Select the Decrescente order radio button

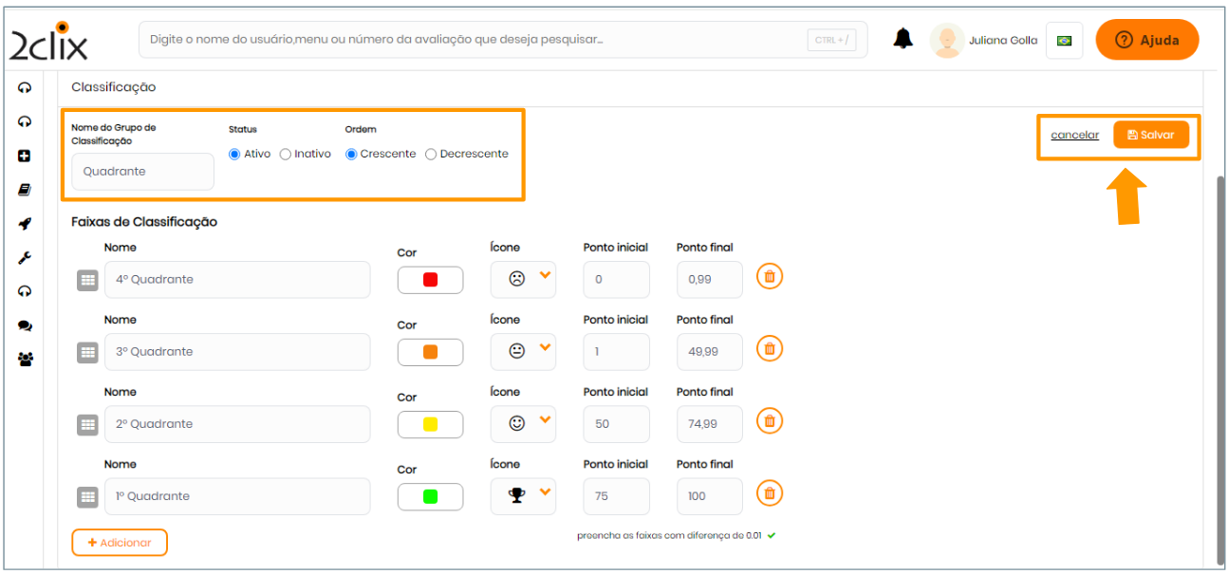click(x=431, y=155)
